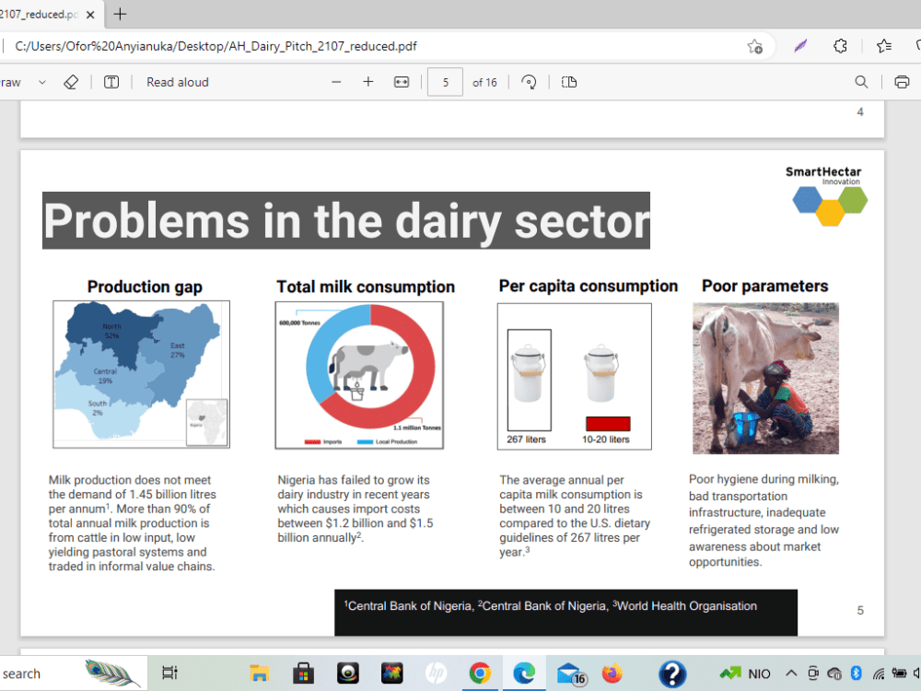
Task: Search within the PDF
Action: tap(861, 82)
